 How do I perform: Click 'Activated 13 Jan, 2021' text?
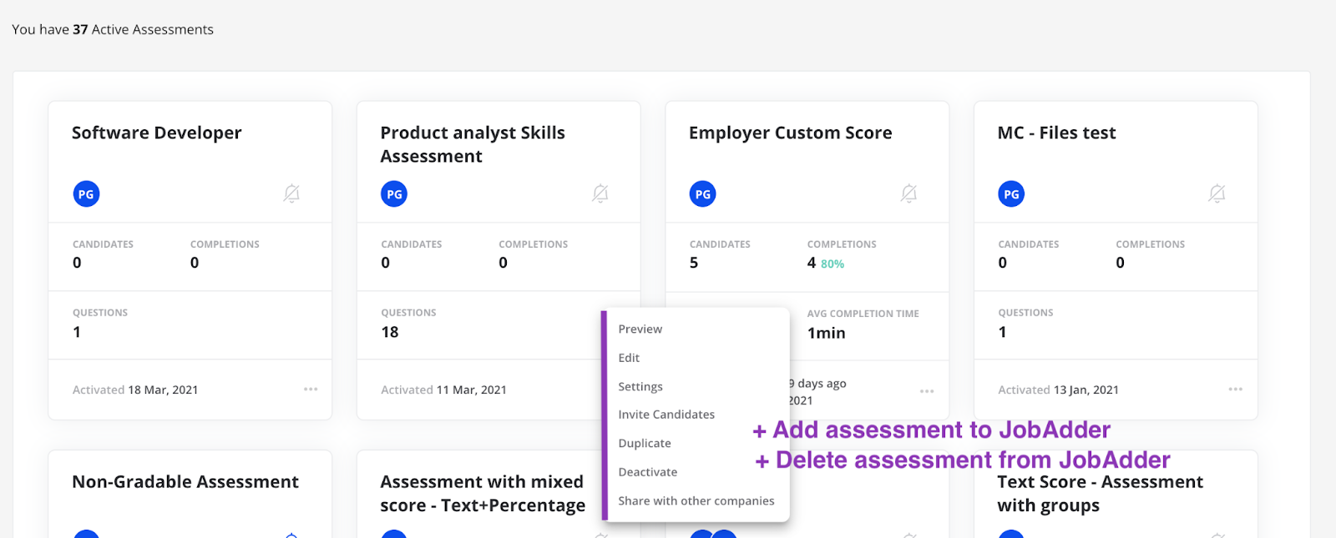click(1058, 390)
